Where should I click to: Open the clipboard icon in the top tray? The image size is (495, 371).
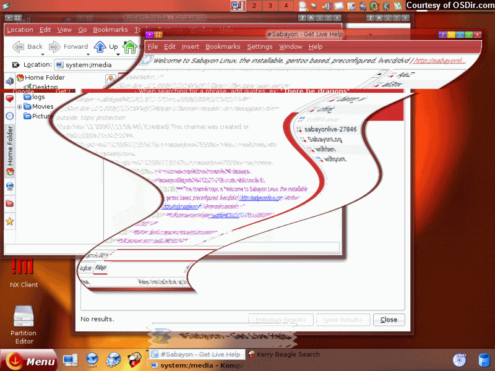click(x=398, y=6)
